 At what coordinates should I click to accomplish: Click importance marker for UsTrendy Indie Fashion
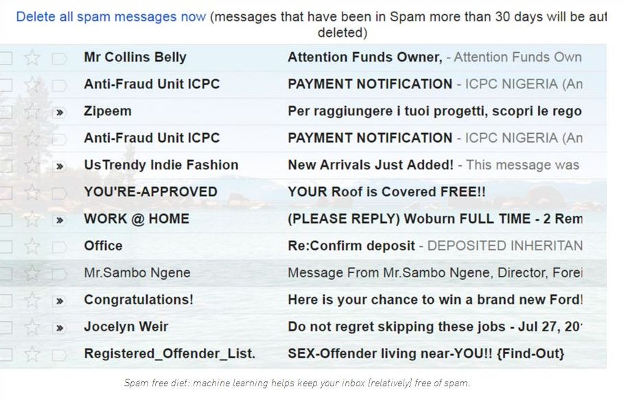coord(59,166)
